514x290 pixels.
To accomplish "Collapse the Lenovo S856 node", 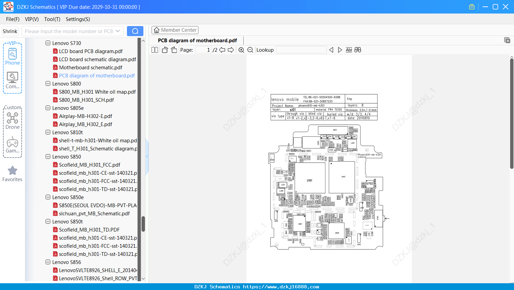I will [48, 262].
